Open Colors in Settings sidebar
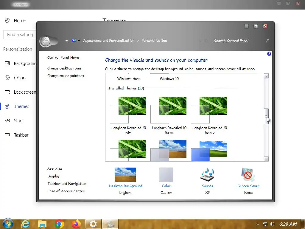Viewport: 305px width, 229px height. pos(20,78)
